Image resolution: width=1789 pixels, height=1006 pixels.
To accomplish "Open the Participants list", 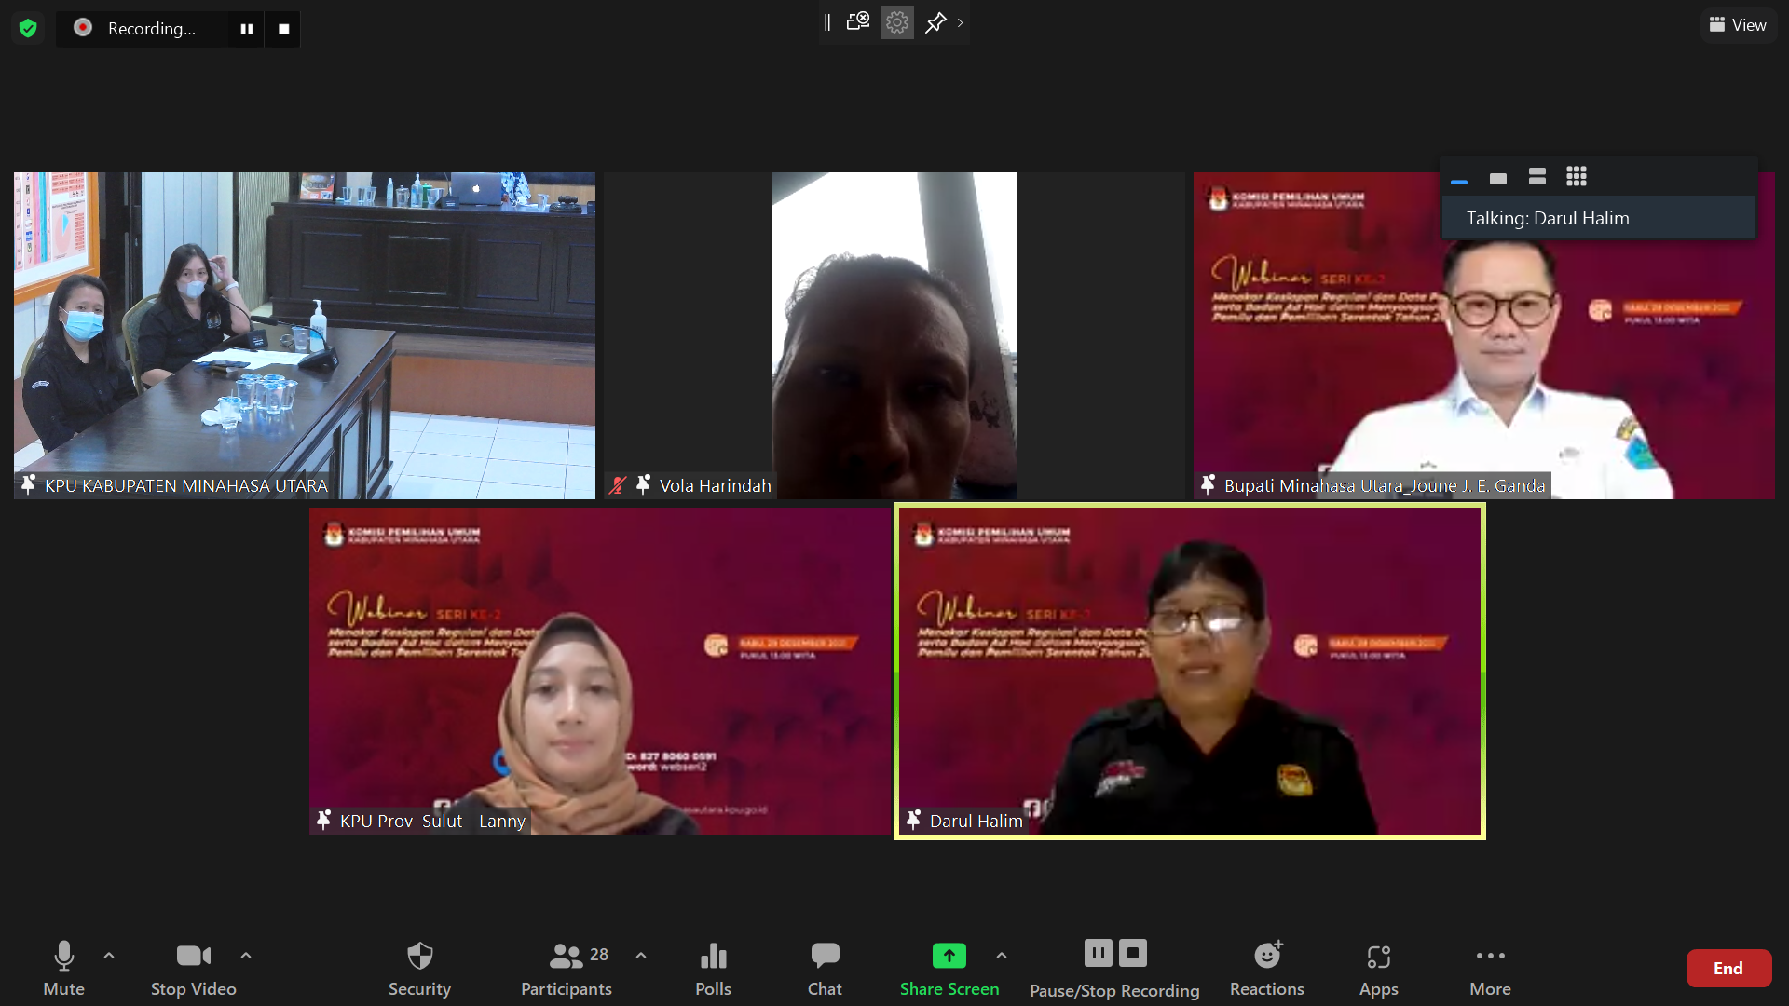I will 566,969.
